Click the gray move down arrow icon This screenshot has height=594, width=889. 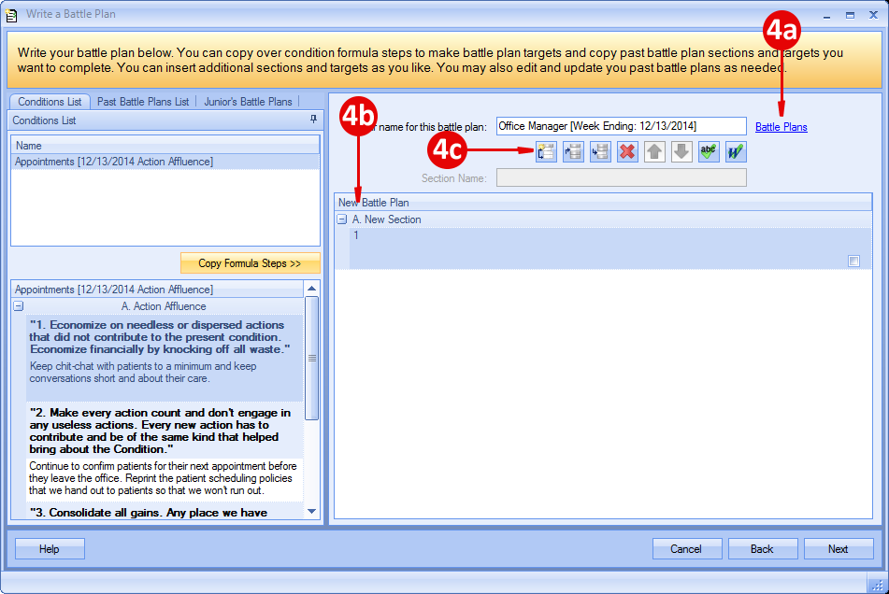[681, 151]
